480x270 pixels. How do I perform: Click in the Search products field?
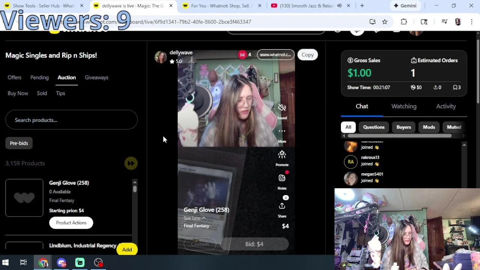pyautogui.click(x=71, y=120)
